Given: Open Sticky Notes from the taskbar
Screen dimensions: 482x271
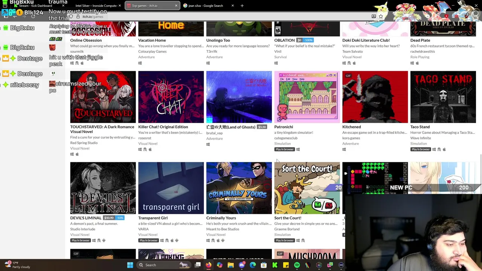Looking at the screenshot, I should click(286, 265).
